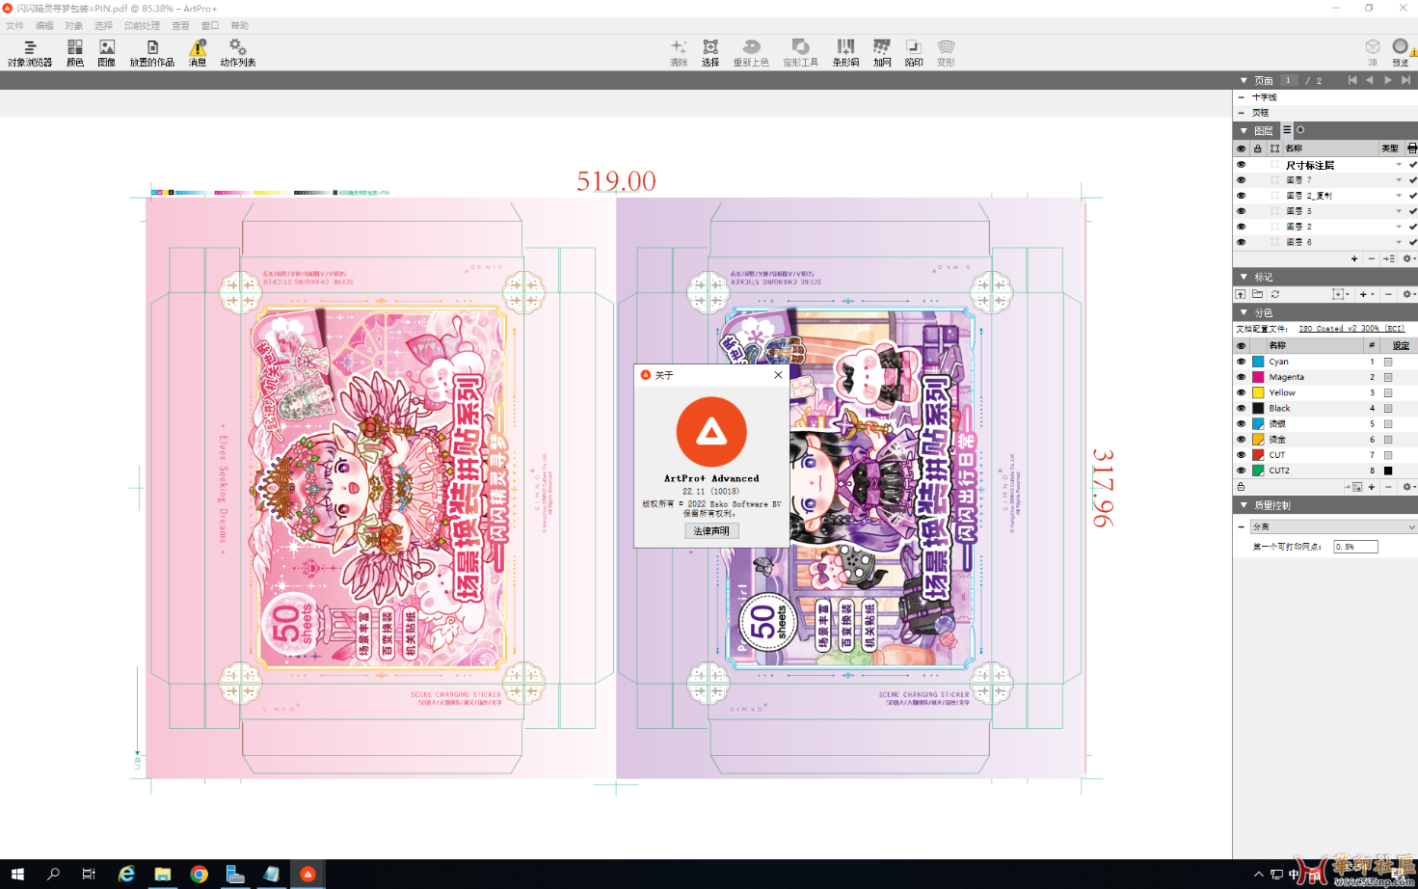Open the 分离 dropdown
The width and height of the screenshot is (1418, 889).
1333,526
